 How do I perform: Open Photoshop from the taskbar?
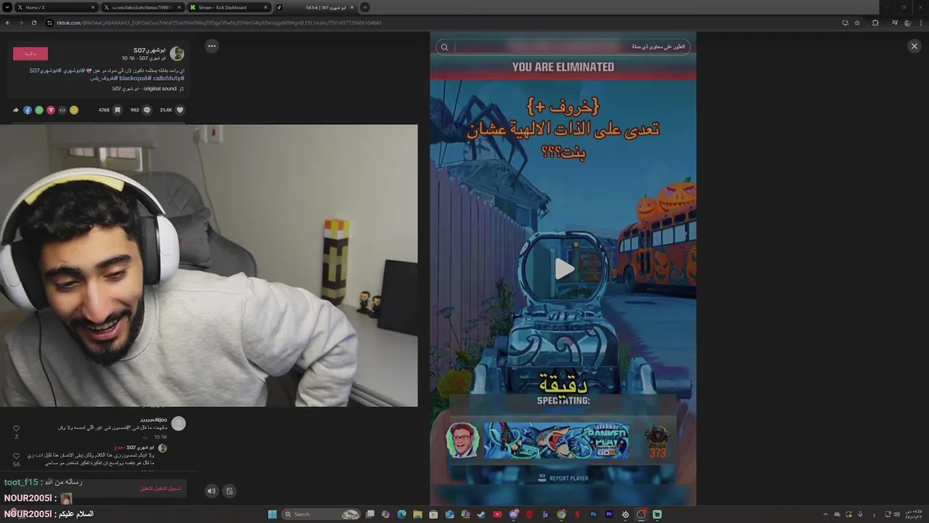pos(593,514)
